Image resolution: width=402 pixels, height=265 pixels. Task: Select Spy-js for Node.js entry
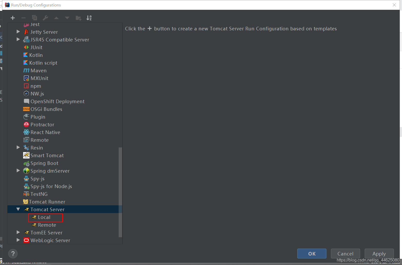pos(51,186)
